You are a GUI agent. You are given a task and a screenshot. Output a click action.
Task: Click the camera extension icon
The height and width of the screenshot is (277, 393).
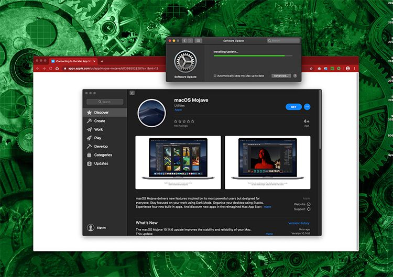pos(319,69)
